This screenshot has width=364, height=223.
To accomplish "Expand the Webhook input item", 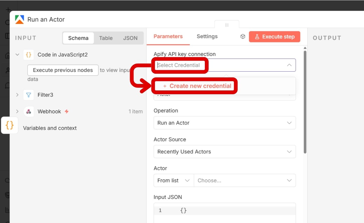I will [17, 112].
